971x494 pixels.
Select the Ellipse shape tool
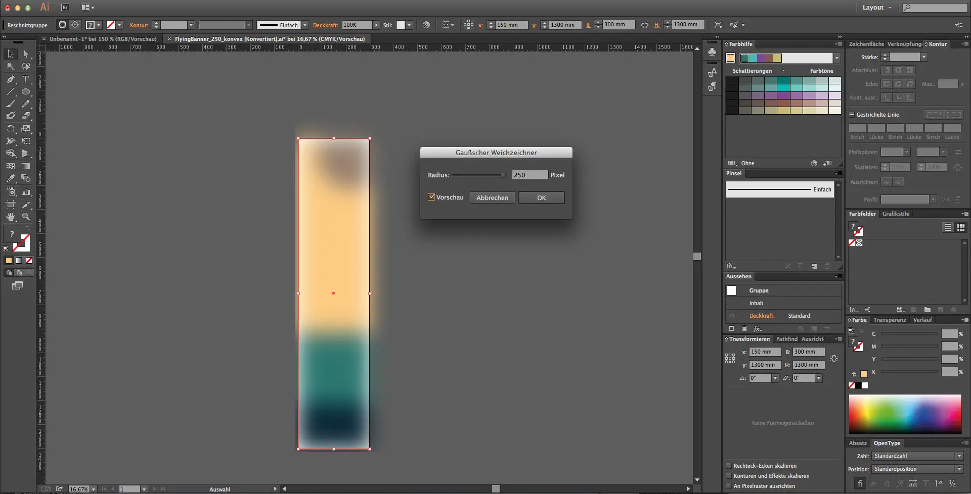point(26,92)
